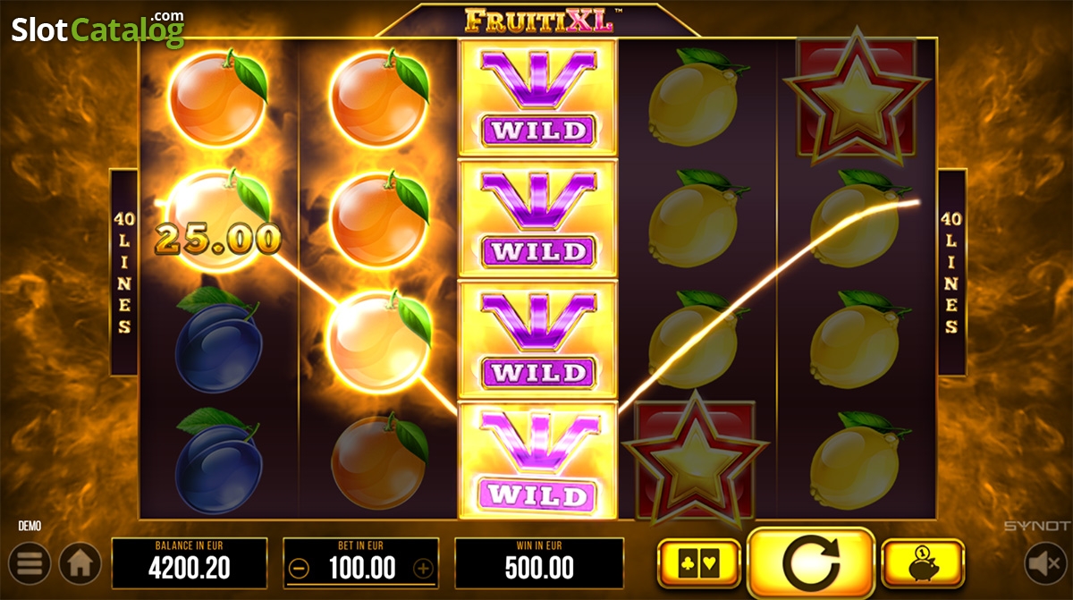Decrease bet with the minus button
This screenshot has width=1073, height=600.
pyautogui.click(x=300, y=568)
